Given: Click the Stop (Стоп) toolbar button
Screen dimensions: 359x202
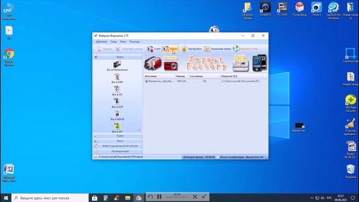Looking at the screenshot, I should [x=154, y=49].
